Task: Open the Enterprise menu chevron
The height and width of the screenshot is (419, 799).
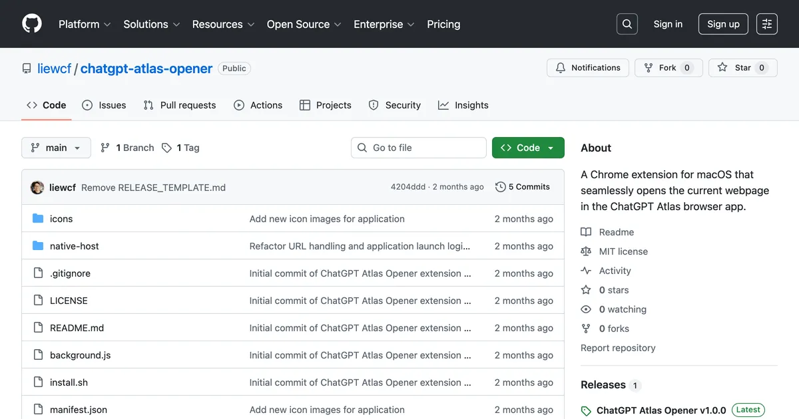Action: point(411,25)
